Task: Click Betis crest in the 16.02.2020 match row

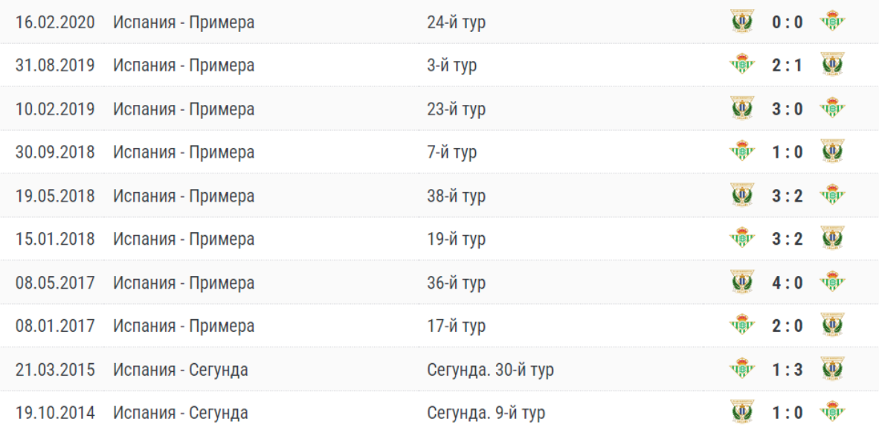Action: (x=832, y=22)
